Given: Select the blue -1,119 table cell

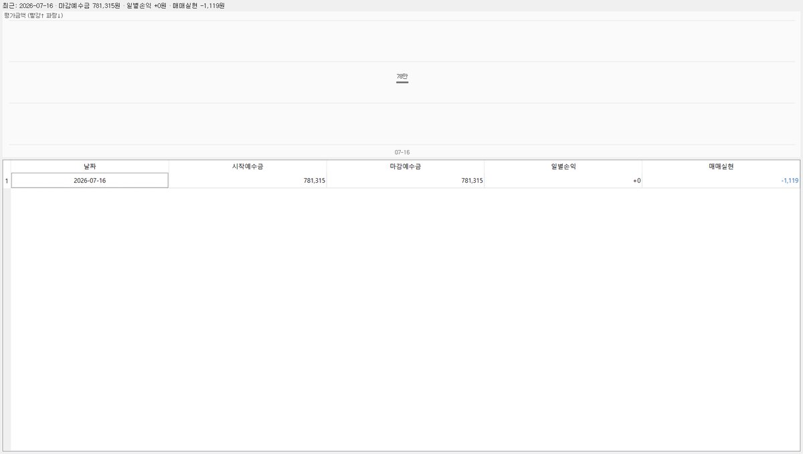Looking at the screenshot, I should click(721, 181).
